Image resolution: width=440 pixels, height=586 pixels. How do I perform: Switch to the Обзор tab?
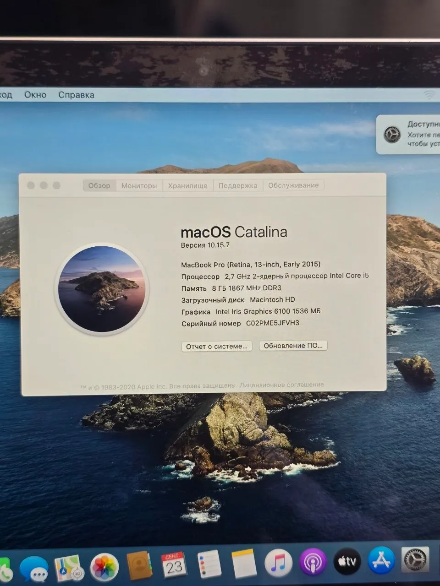coord(99,185)
